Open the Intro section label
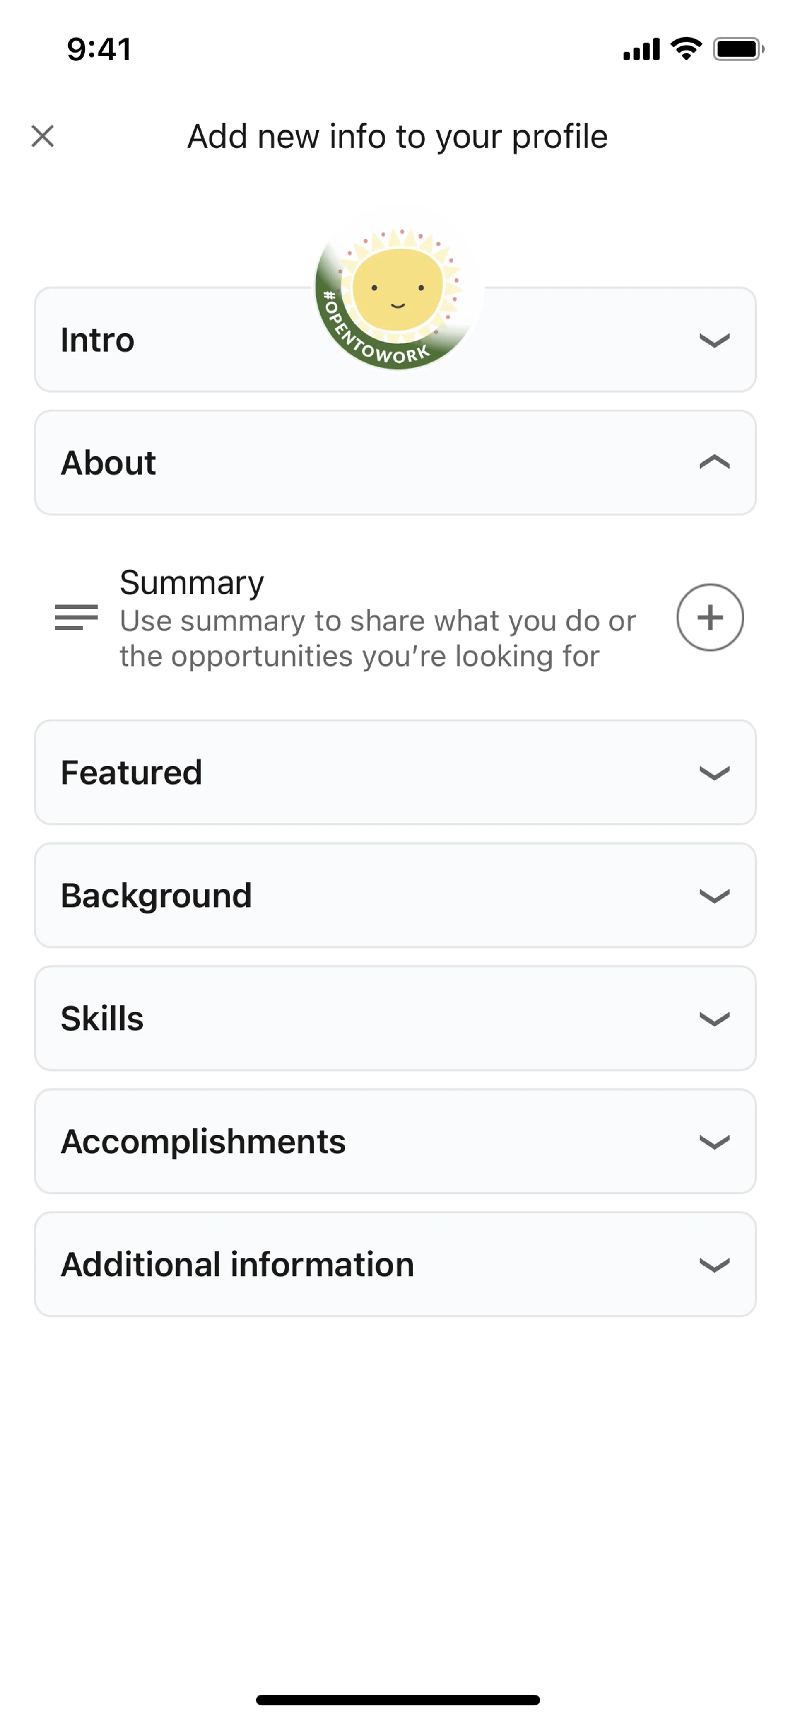Screen dimensions: 795x1722 pos(98,340)
